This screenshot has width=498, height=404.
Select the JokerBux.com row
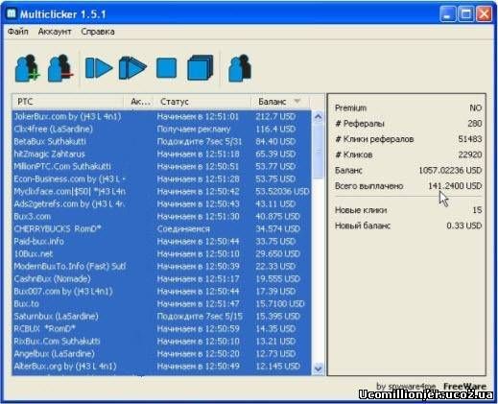pos(161,116)
